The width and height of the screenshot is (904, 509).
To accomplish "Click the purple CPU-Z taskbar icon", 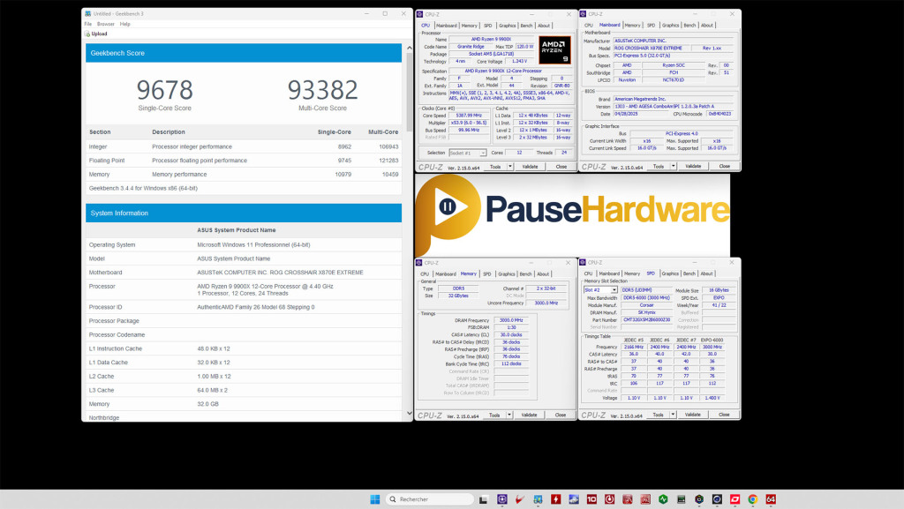I will (x=502, y=499).
